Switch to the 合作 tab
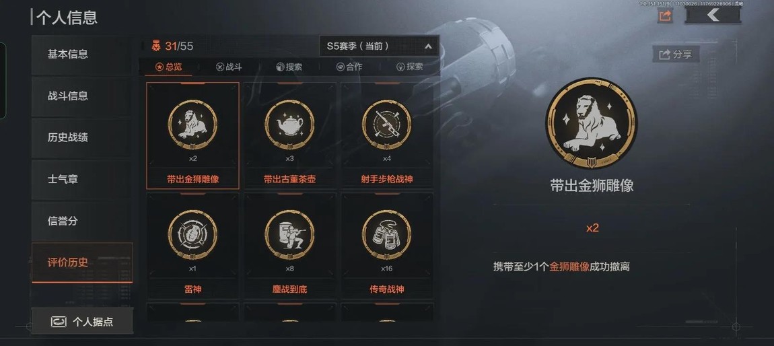774x346 pixels. [x=349, y=67]
